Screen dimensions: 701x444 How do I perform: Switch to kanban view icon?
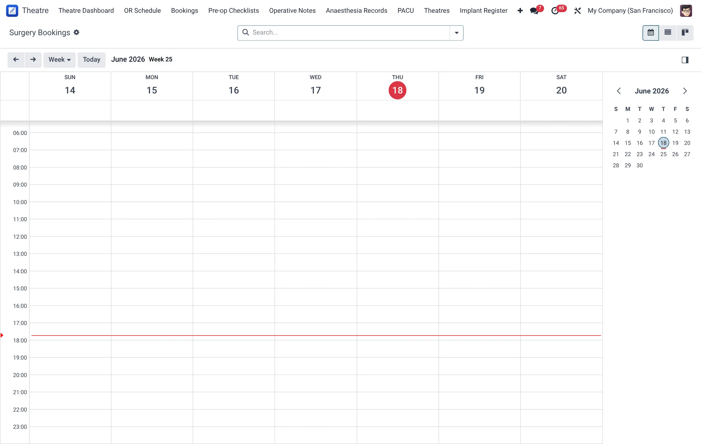coord(685,33)
